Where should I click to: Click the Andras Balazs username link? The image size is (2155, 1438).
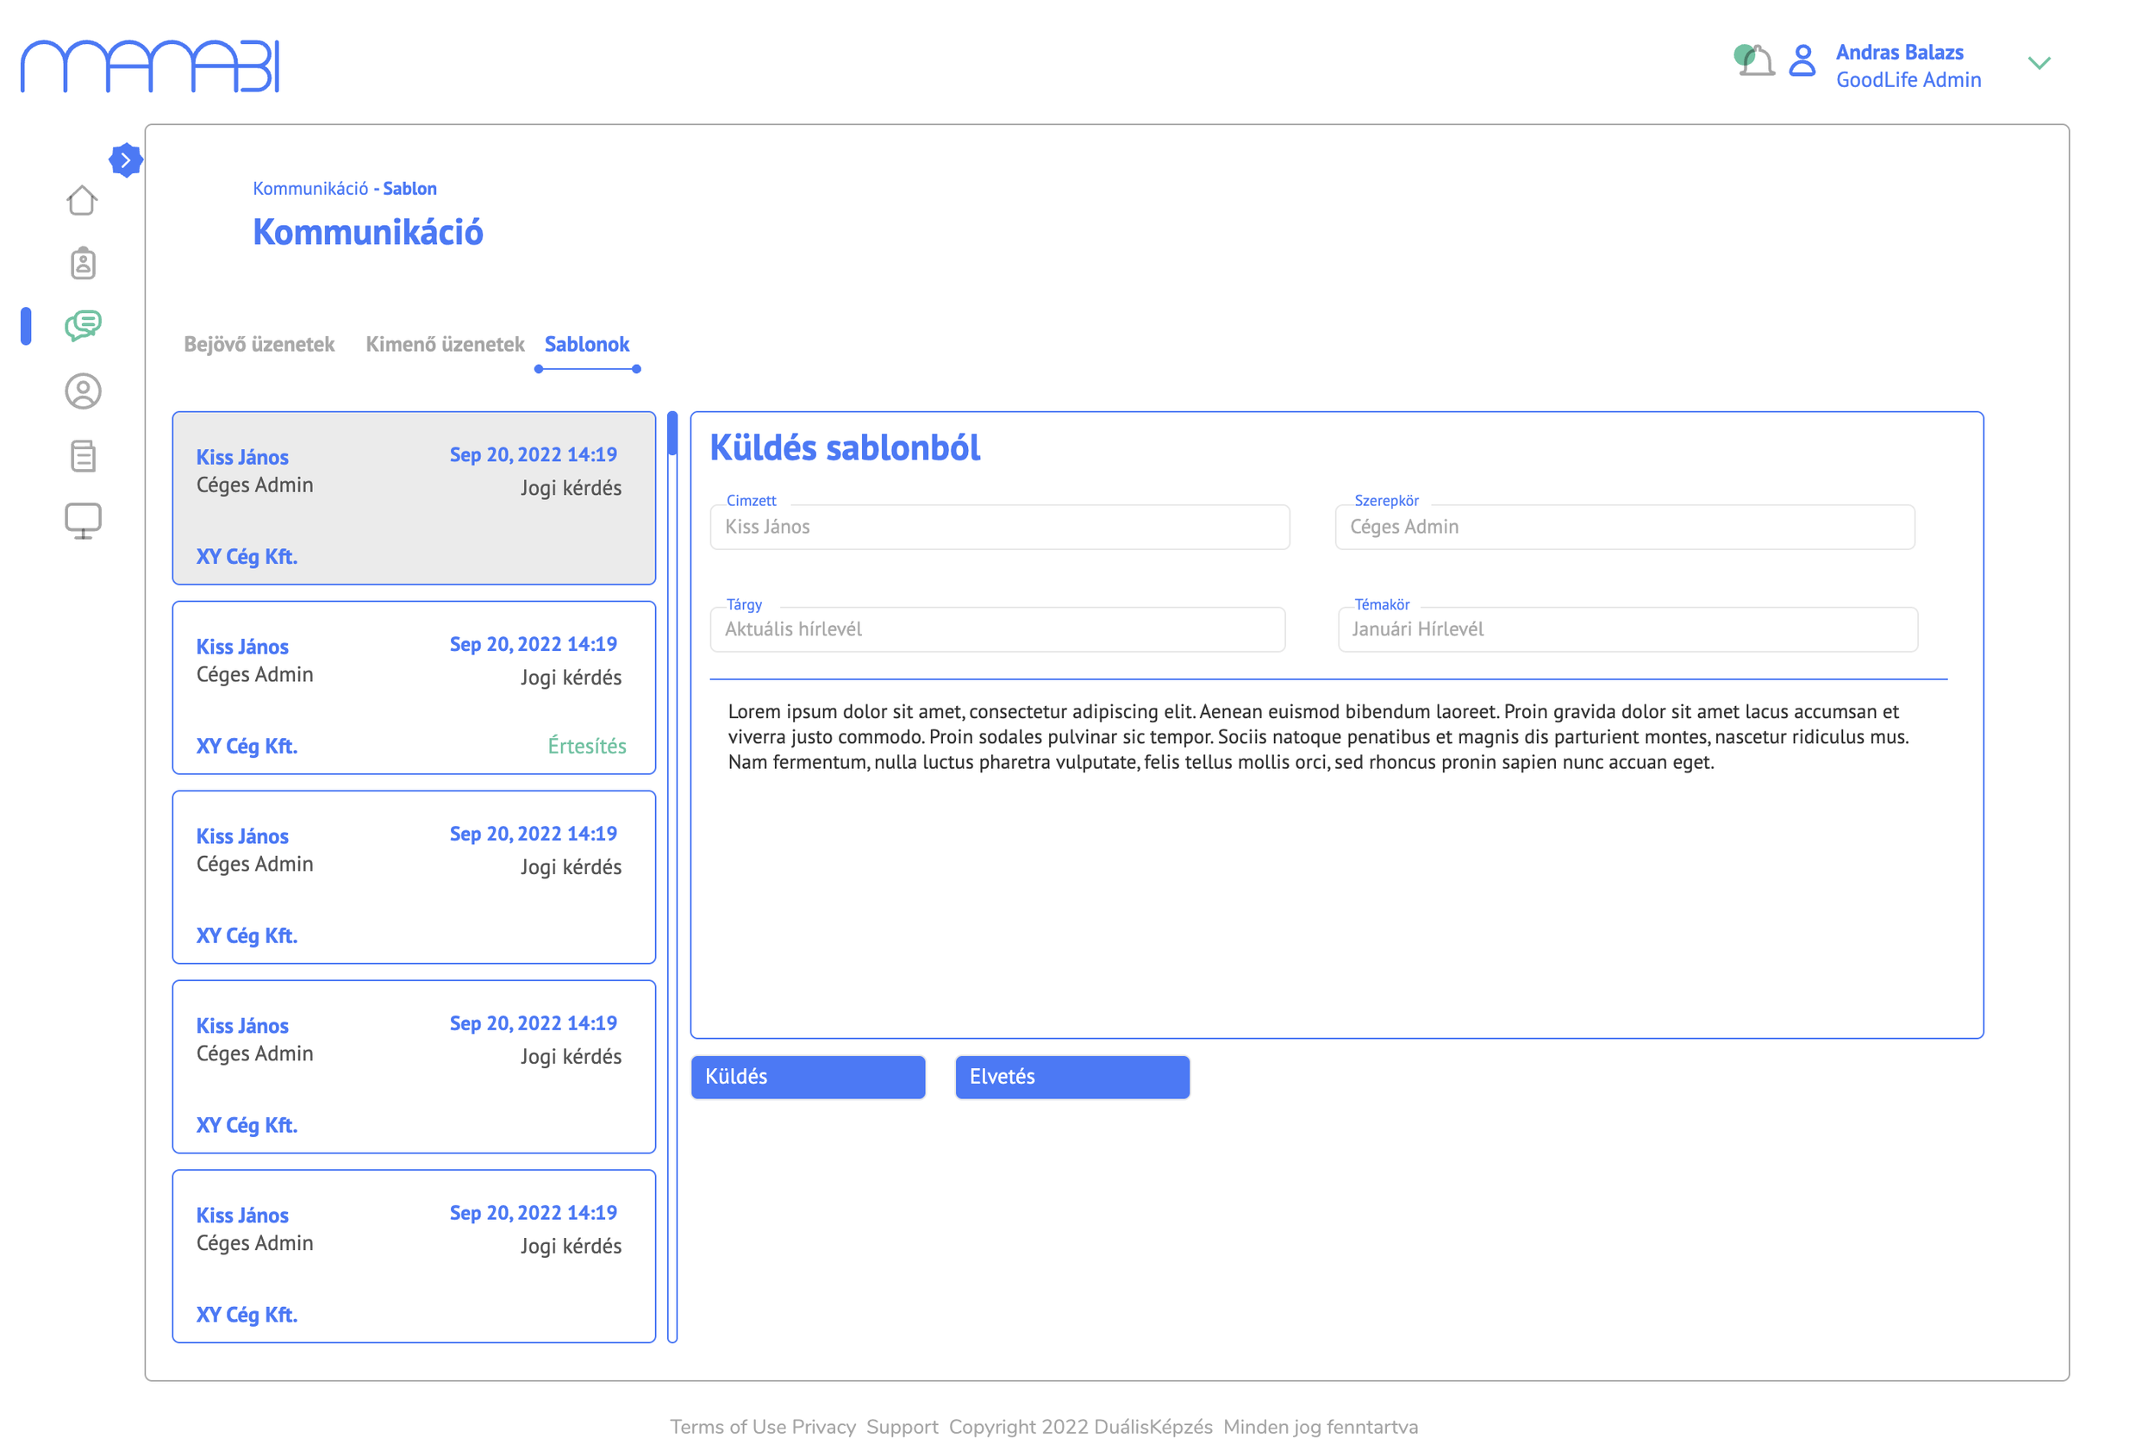click(x=1898, y=52)
